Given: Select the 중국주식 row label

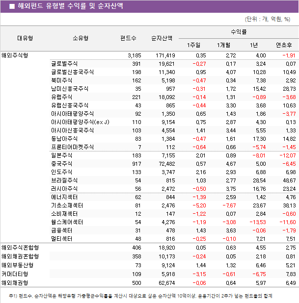Looking at the screenshot, I should tap(61, 164).
